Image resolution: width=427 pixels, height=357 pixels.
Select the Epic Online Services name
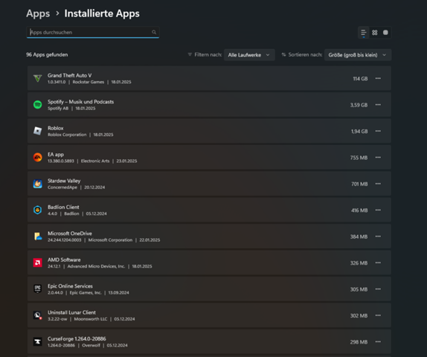click(70, 286)
